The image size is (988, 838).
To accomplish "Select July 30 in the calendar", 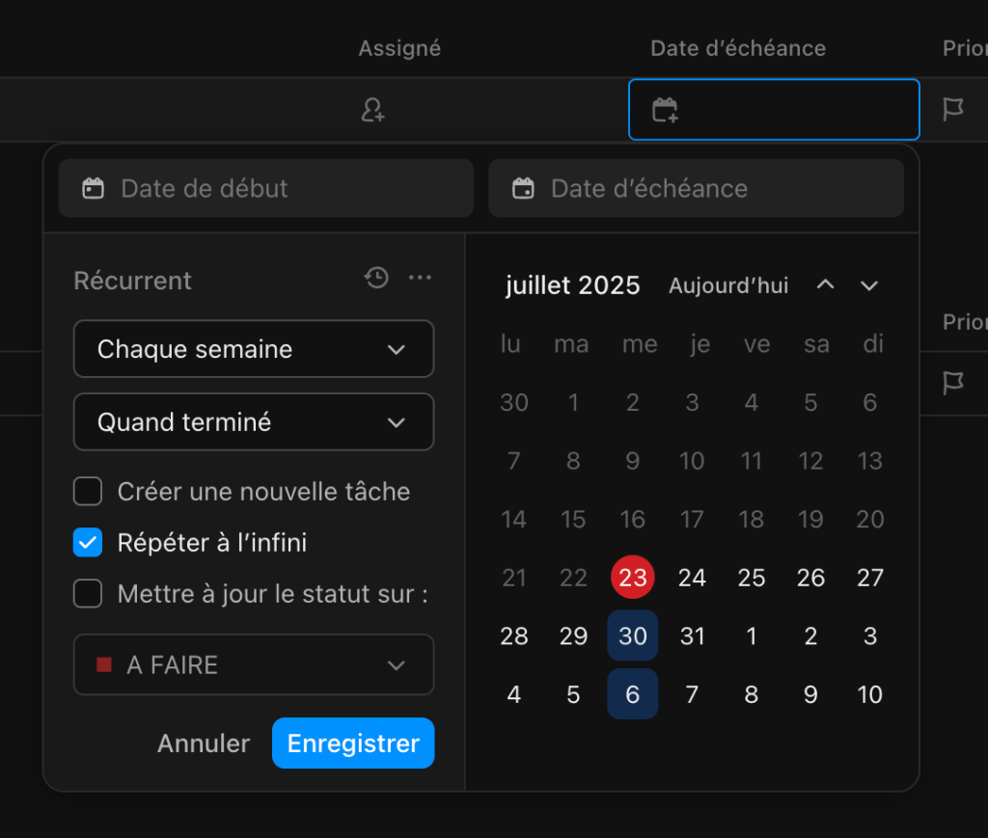I will (x=633, y=636).
